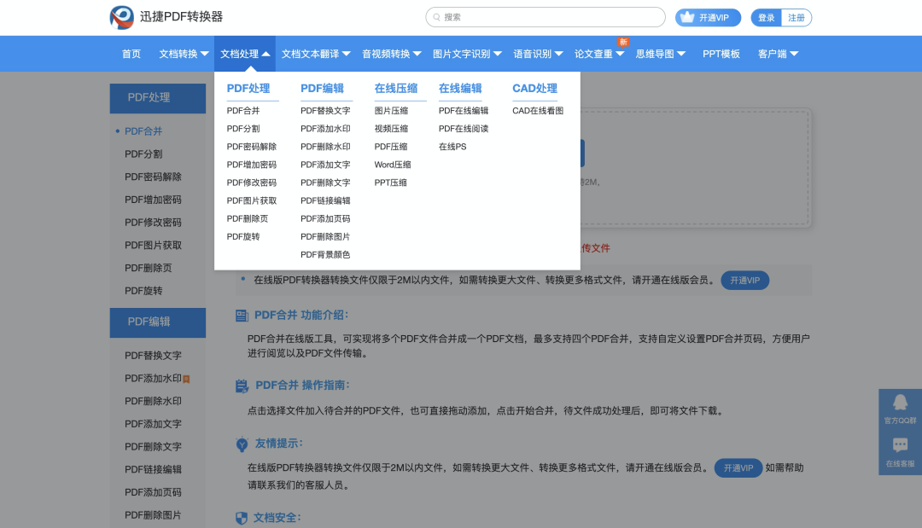Expand the 语音识别 dropdown arrow
The width and height of the screenshot is (922, 528).
coord(558,54)
